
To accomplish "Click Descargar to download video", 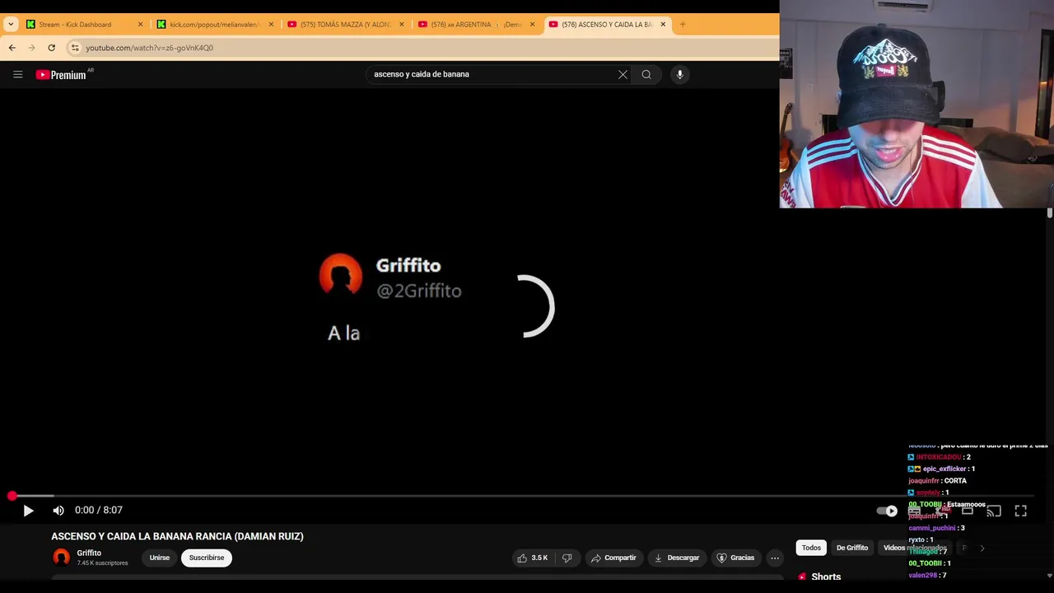I will (x=677, y=558).
